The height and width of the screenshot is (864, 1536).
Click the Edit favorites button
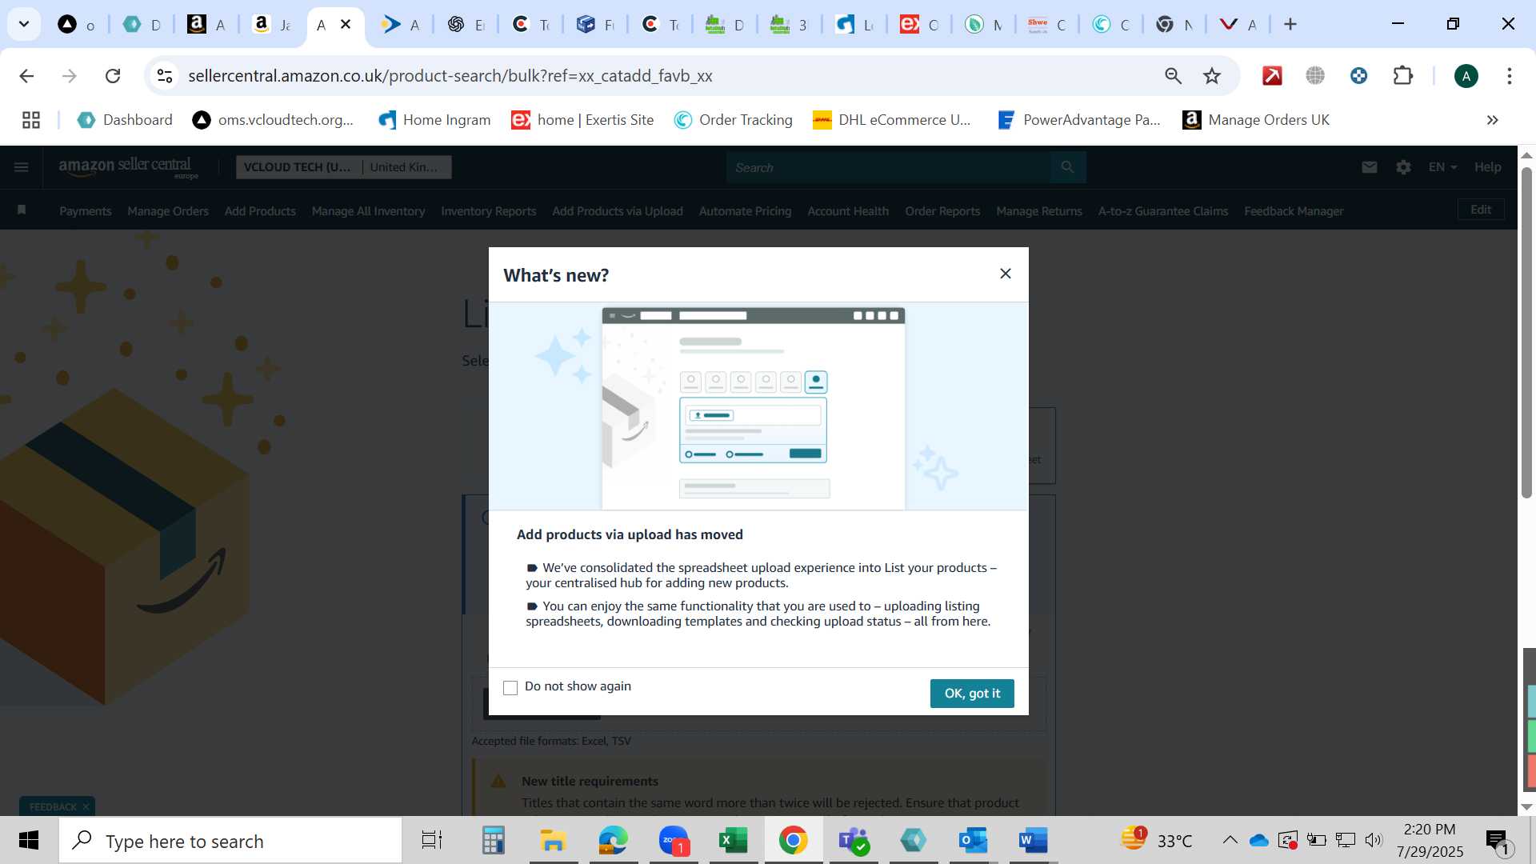coord(1481,210)
